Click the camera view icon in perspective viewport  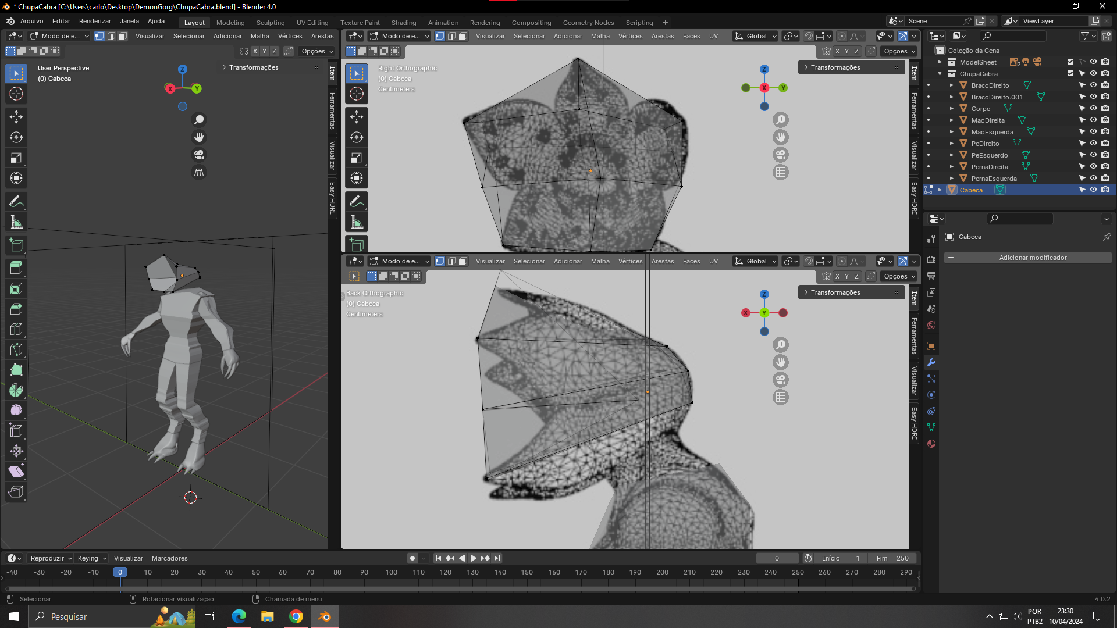(199, 155)
